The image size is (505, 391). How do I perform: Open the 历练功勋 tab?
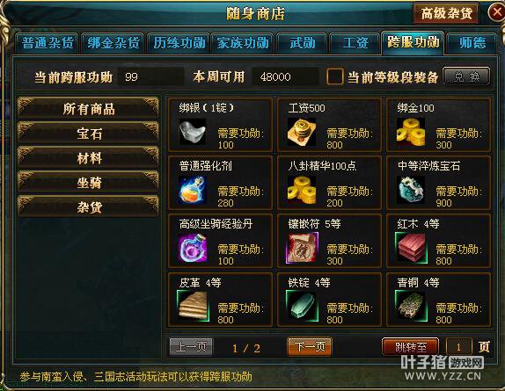pyautogui.click(x=179, y=43)
